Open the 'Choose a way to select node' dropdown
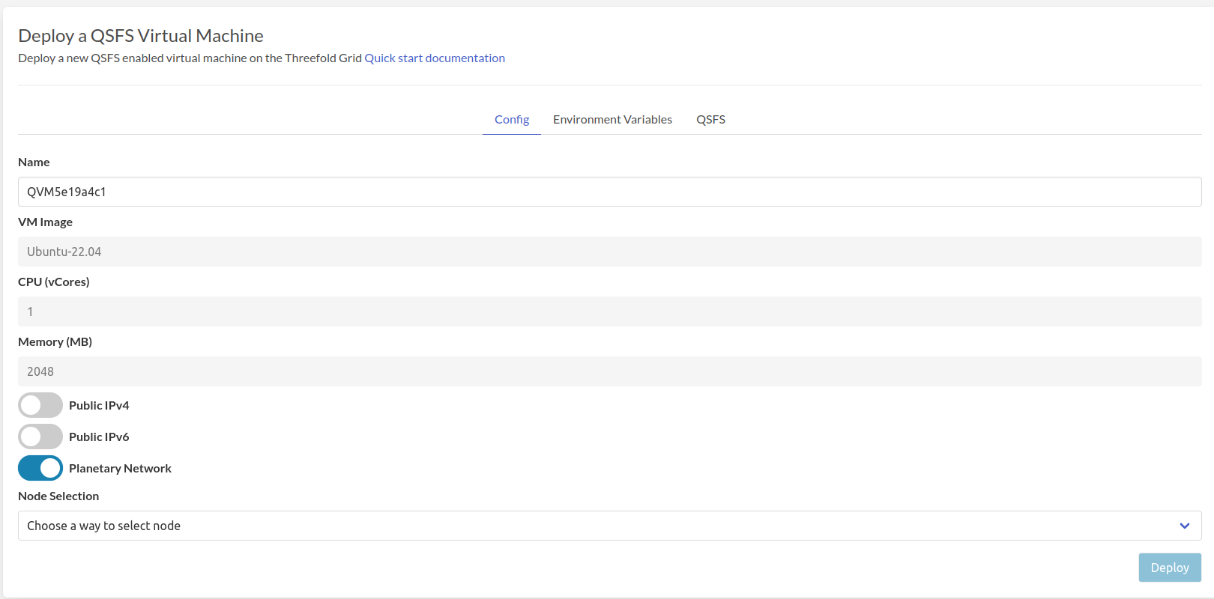The image size is (1214, 599). (x=600, y=526)
